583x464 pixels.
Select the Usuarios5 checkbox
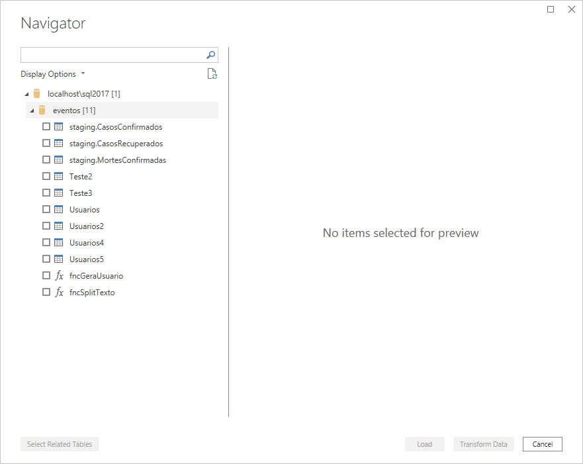click(46, 259)
